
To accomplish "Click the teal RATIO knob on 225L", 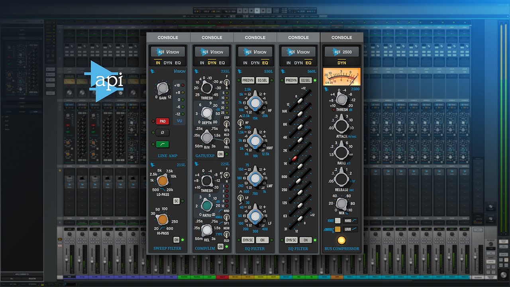I will [206, 206].
